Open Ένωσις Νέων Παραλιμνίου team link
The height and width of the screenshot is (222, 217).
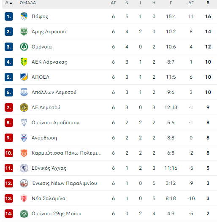pyautogui.click(x=64, y=183)
